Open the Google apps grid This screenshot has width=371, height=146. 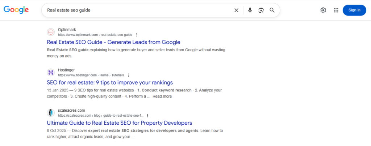coord(336,10)
